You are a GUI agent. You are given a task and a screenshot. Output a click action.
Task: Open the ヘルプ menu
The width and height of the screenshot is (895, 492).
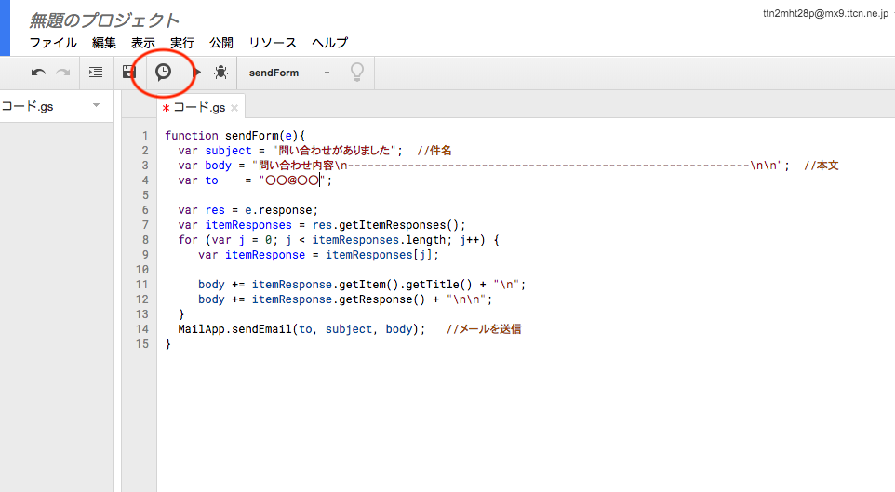click(x=329, y=43)
